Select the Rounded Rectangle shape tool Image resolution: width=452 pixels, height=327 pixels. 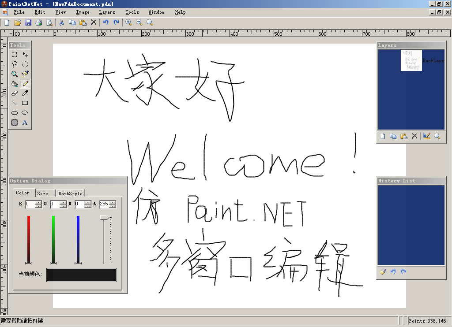(15, 113)
